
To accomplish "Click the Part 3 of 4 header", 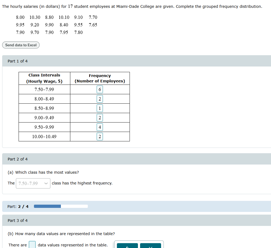I will pyautogui.click(x=17, y=220).
